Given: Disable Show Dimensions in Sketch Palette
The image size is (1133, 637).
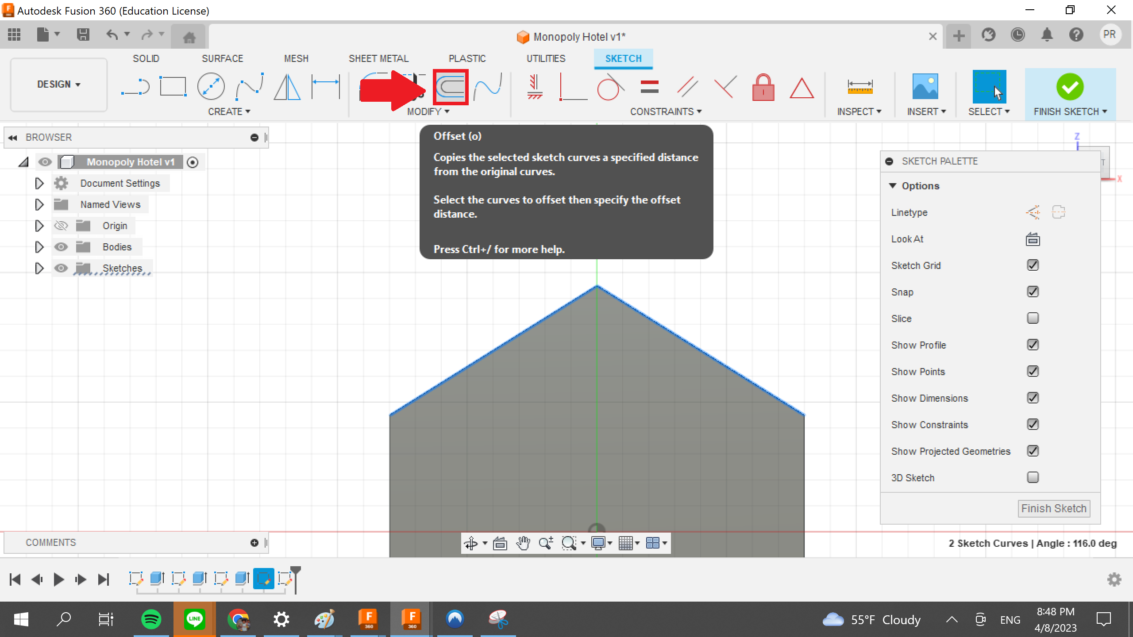Looking at the screenshot, I should (x=1033, y=398).
